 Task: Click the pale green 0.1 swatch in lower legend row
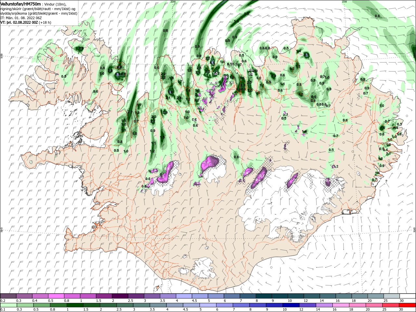click(x=8, y=305)
